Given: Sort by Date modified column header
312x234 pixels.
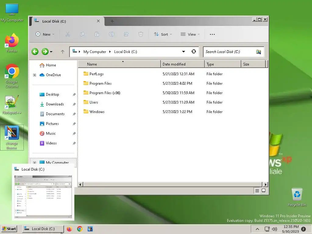Looking at the screenshot, I should tap(183, 64).
